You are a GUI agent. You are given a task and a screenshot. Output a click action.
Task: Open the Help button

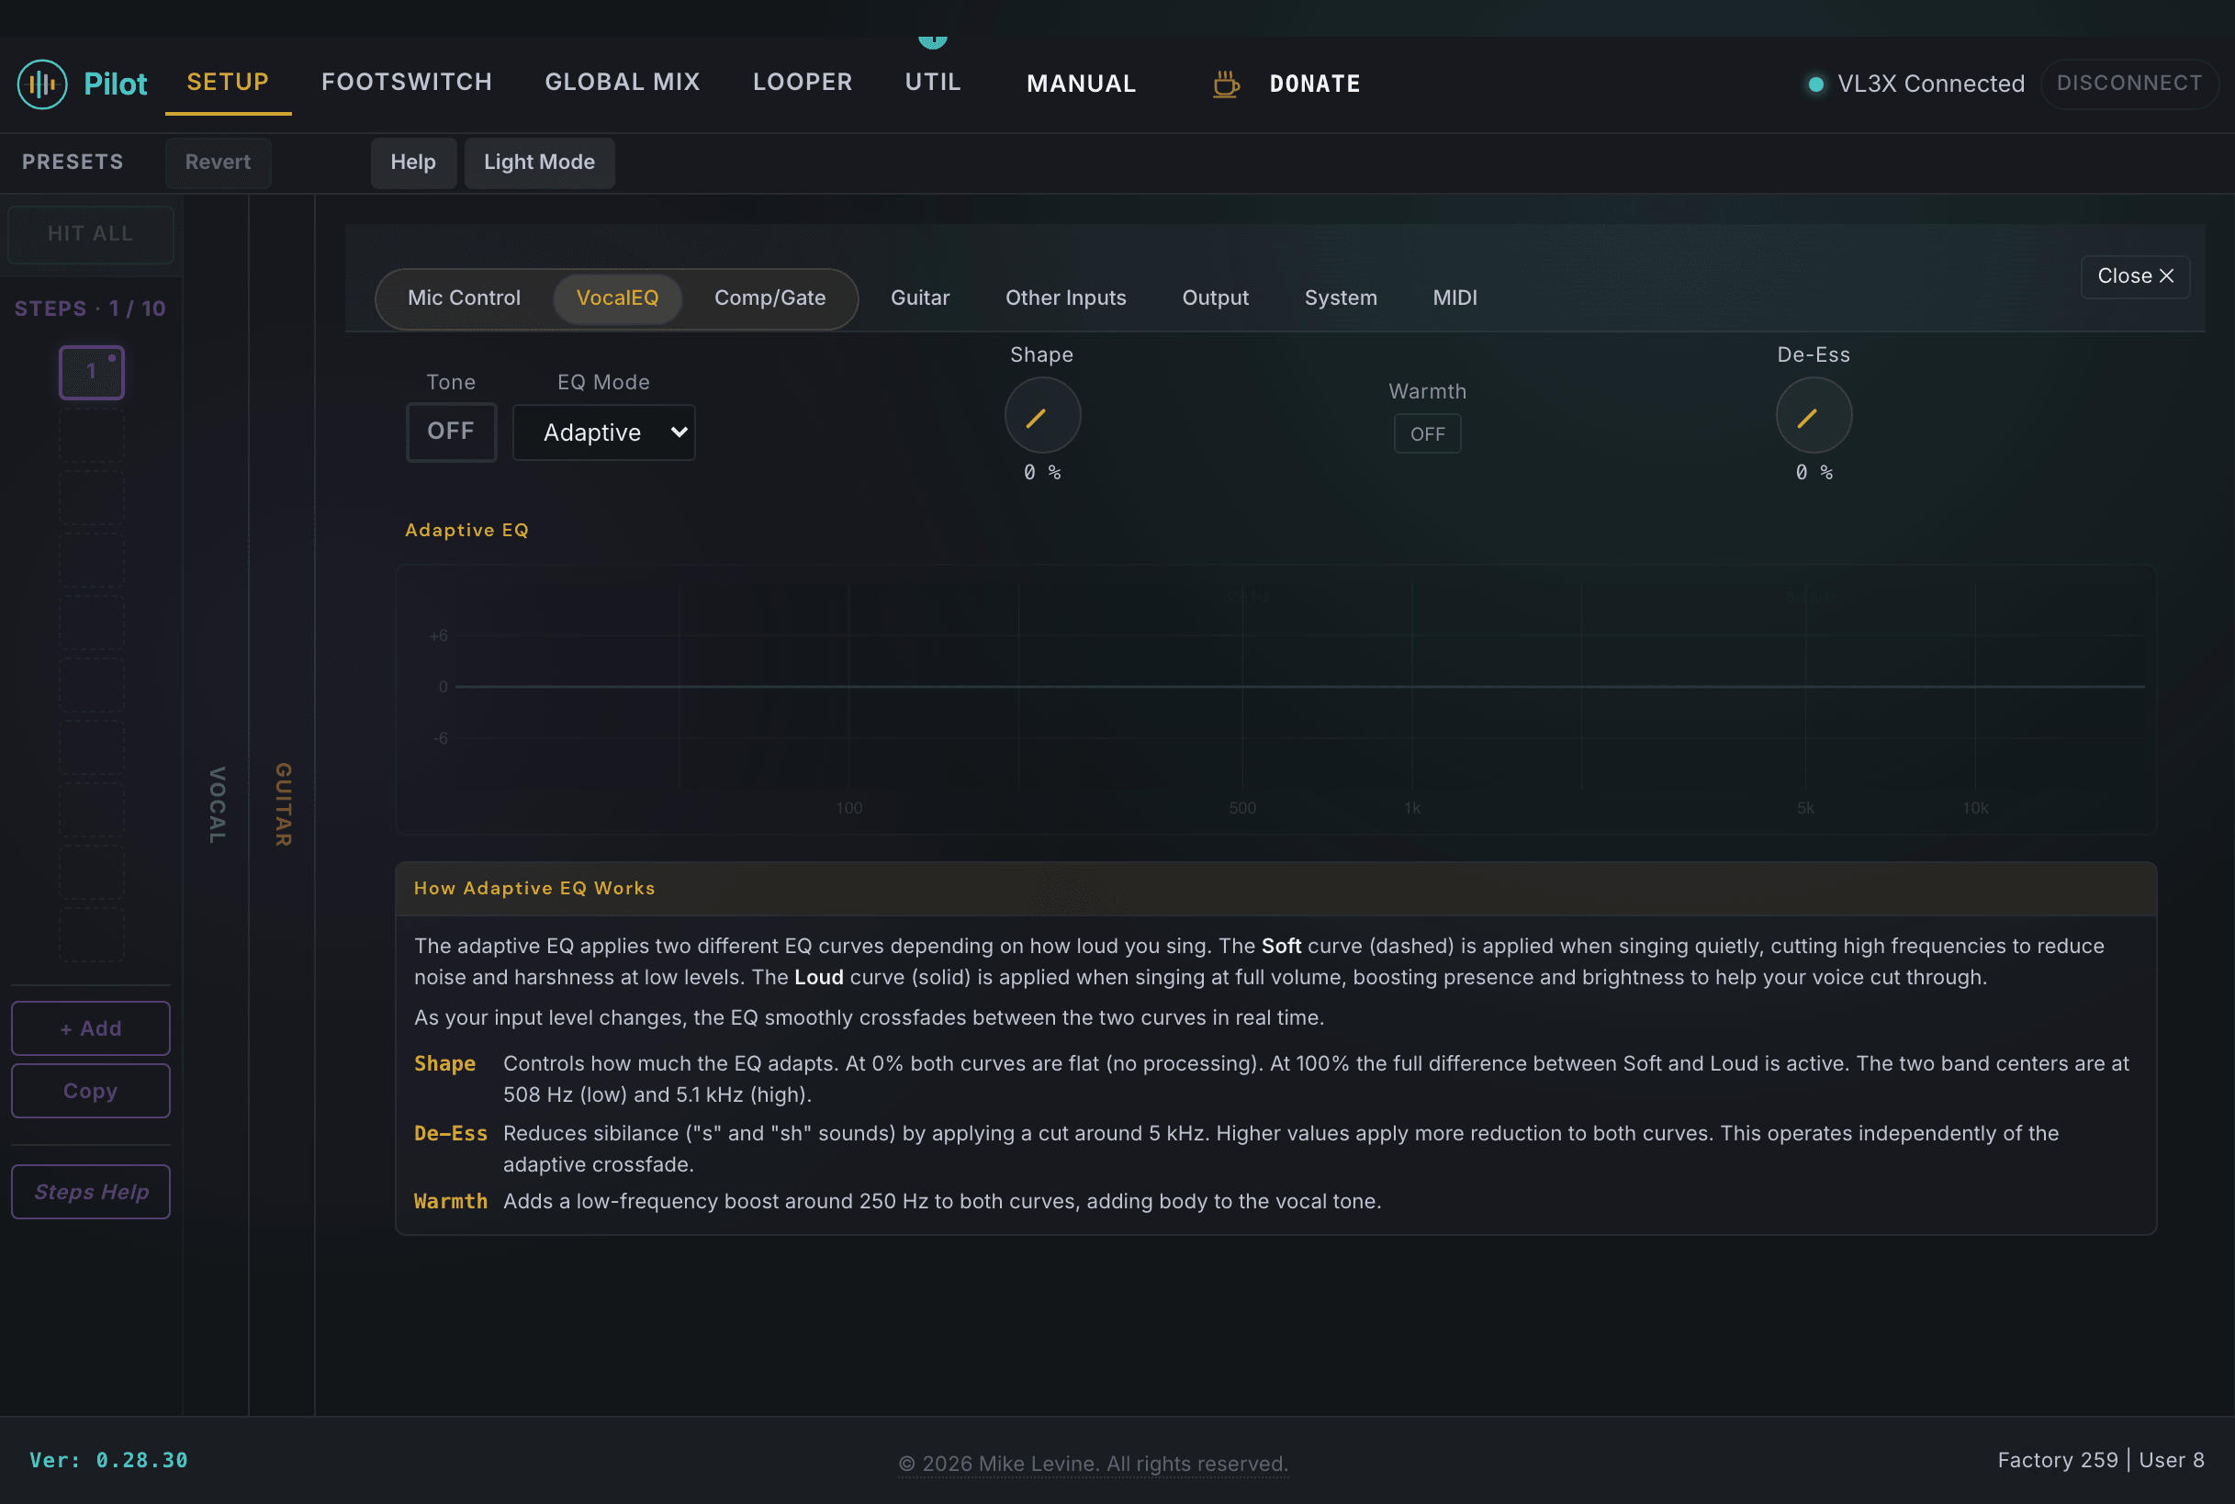click(x=412, y=163)
